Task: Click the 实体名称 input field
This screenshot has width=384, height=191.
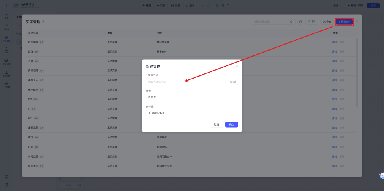Action: click(188, 82)
